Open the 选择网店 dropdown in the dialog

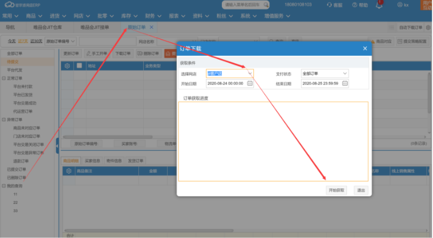(x=230, y=74)
